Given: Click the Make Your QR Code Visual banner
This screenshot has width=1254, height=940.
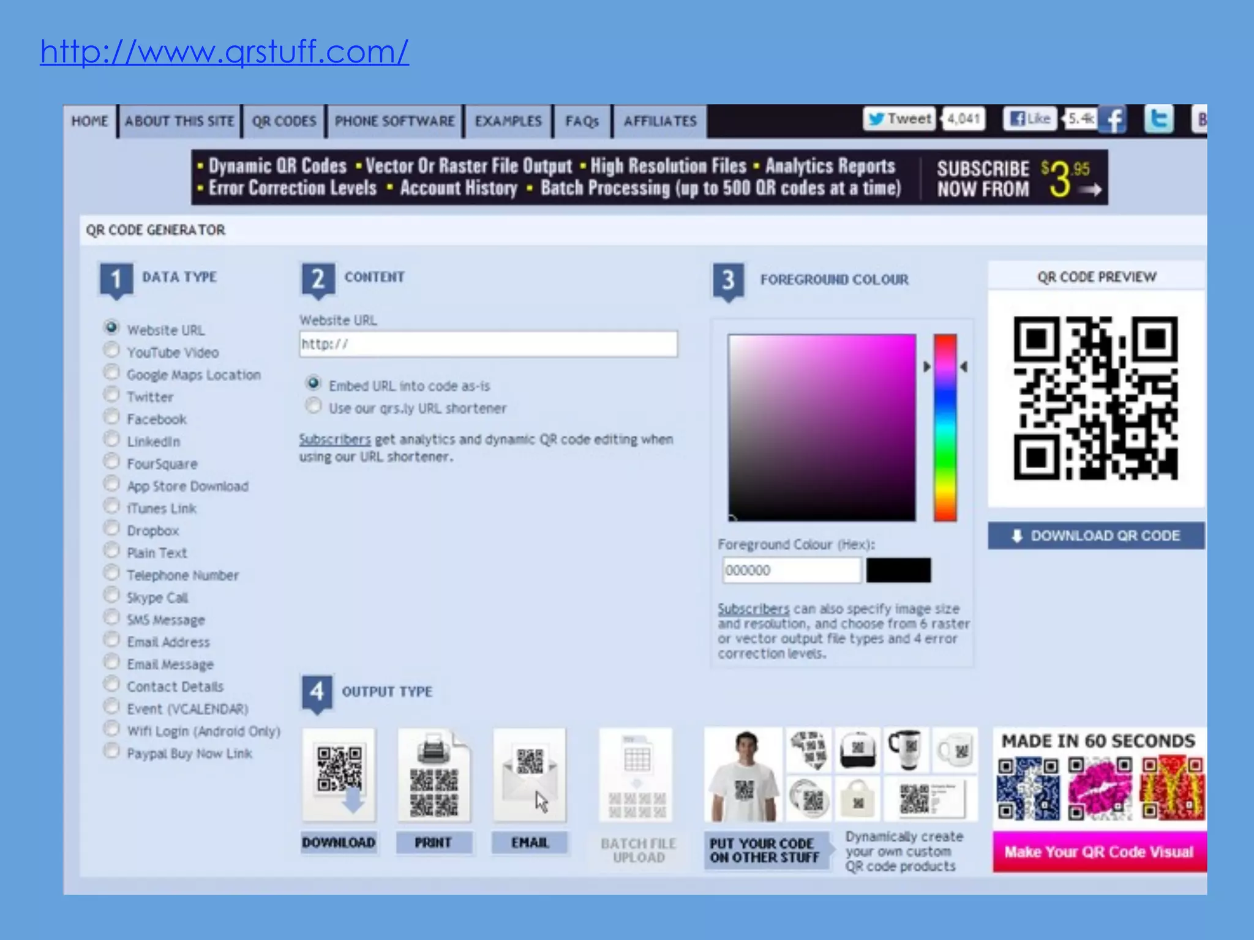Looking at the screenshot, I should (1098, 851).
